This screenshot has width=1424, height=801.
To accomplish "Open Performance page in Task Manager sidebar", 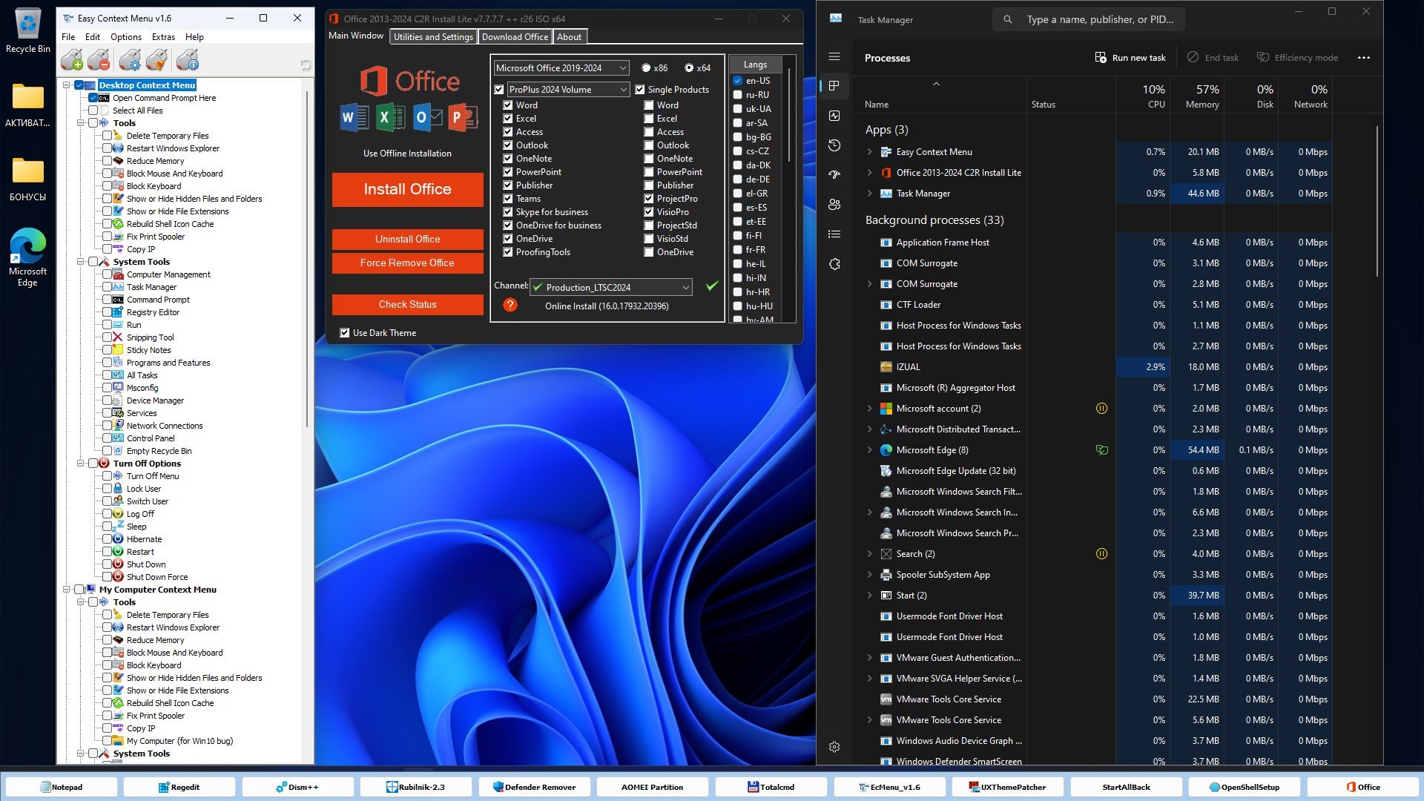I will pyautogui.click(x=834, y=116).
